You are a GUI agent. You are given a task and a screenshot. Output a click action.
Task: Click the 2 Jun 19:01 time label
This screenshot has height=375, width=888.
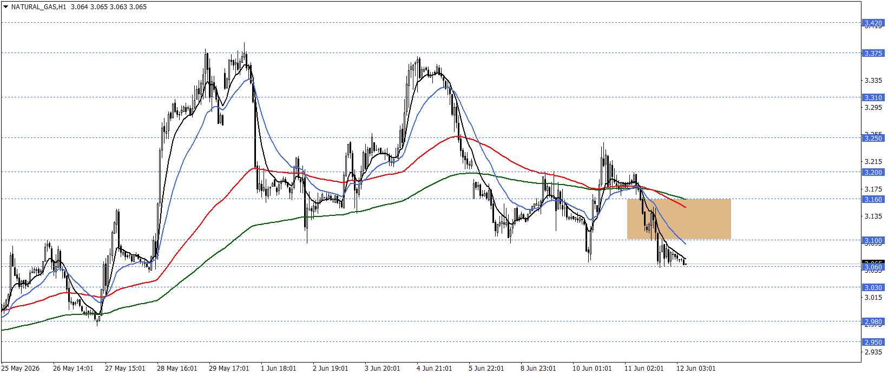(331, 369)
